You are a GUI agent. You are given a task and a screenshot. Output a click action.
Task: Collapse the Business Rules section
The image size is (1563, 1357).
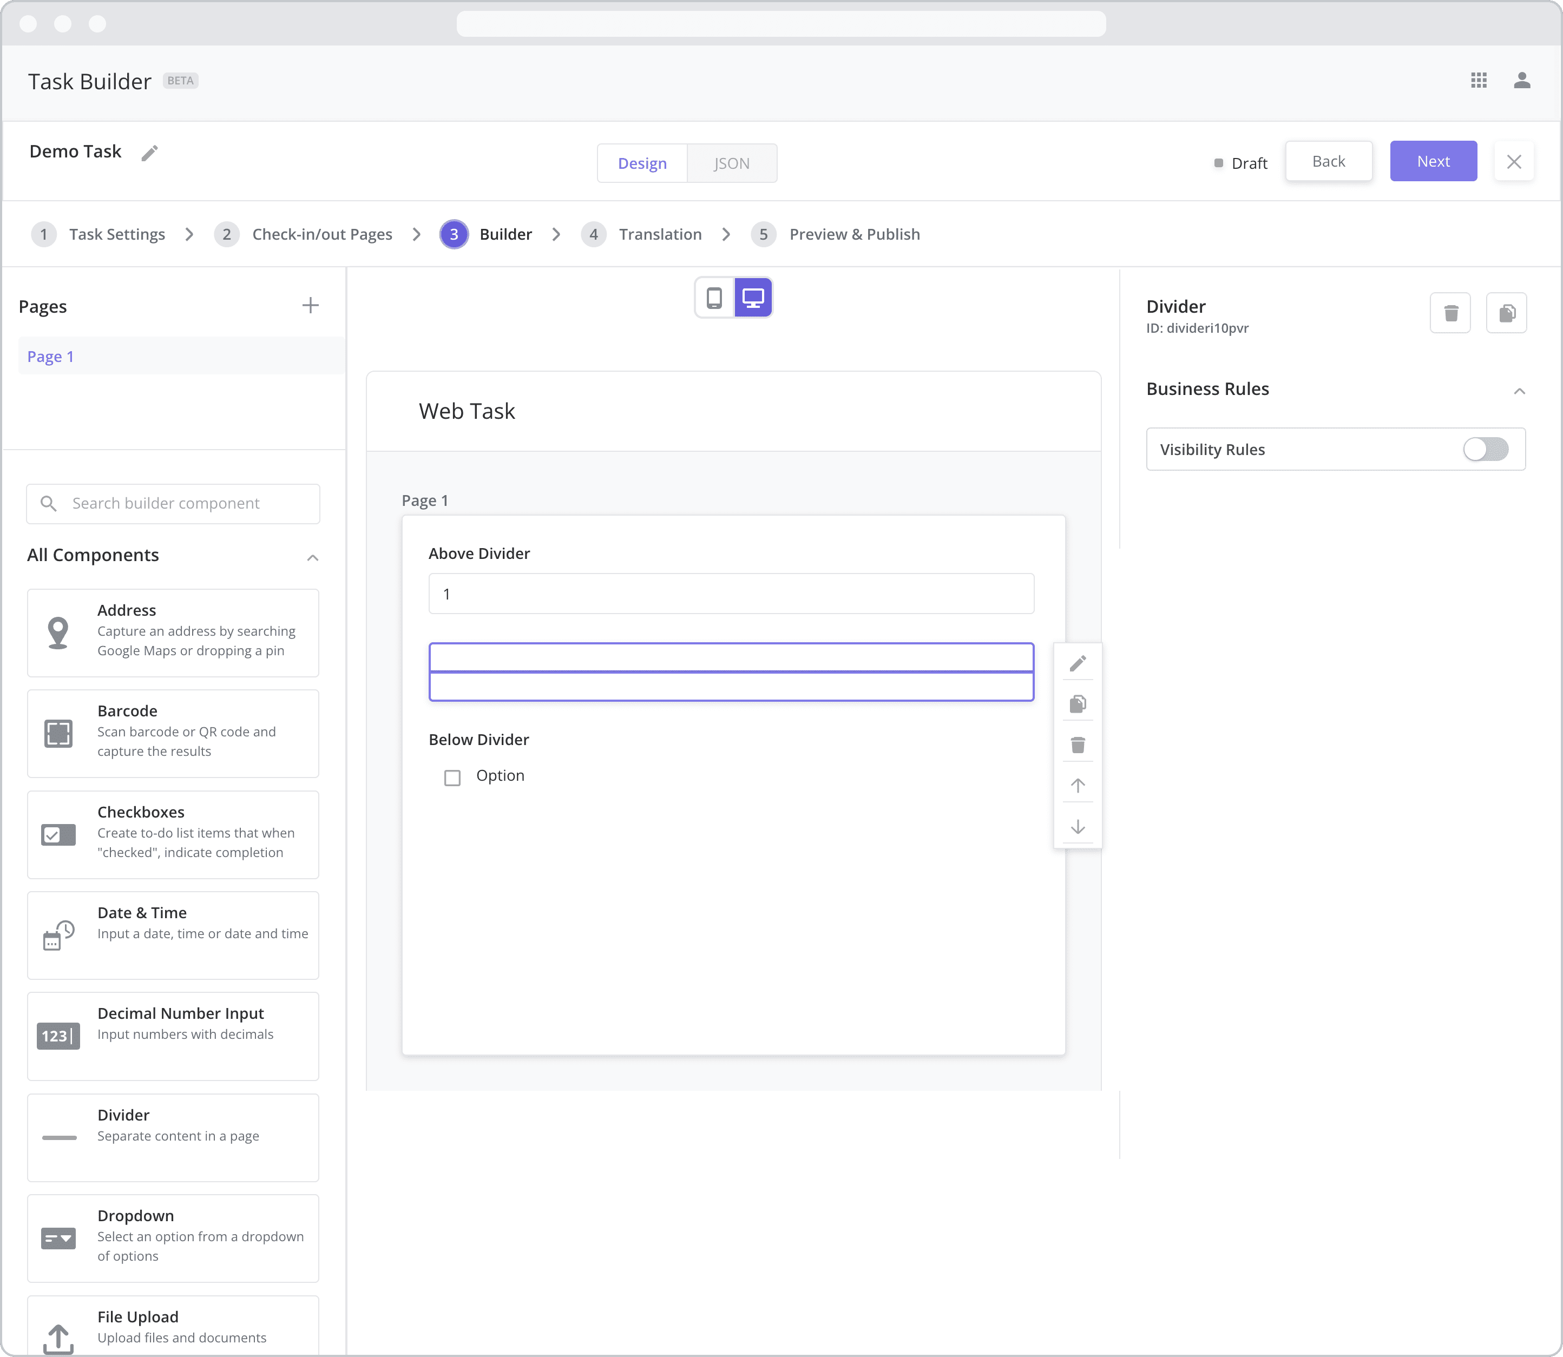point(1519,391)
